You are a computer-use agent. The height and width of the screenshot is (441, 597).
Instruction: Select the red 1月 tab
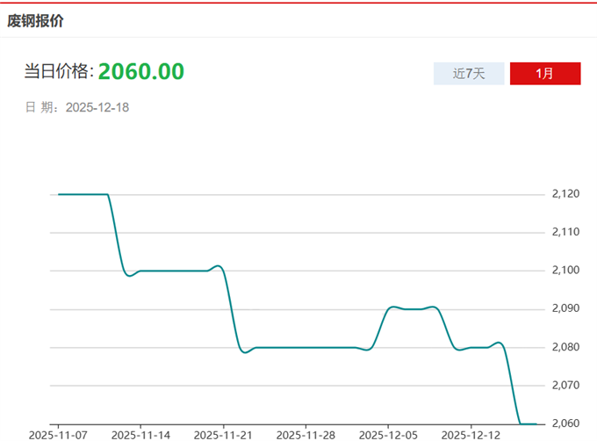[x=544, y=74]
